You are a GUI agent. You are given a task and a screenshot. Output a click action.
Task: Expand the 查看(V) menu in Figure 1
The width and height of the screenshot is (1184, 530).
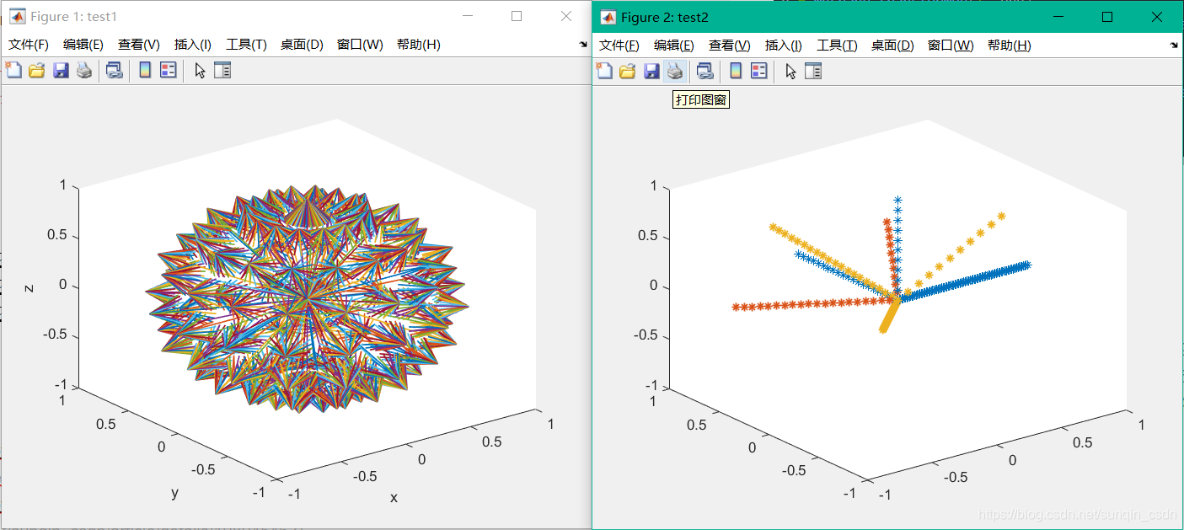[138, 46]
